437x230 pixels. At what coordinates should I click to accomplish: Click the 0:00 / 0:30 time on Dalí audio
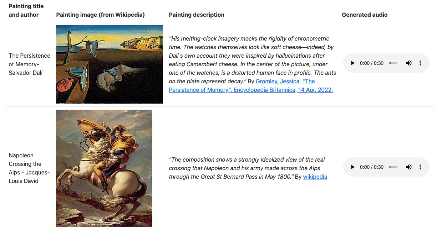[372, 63]
